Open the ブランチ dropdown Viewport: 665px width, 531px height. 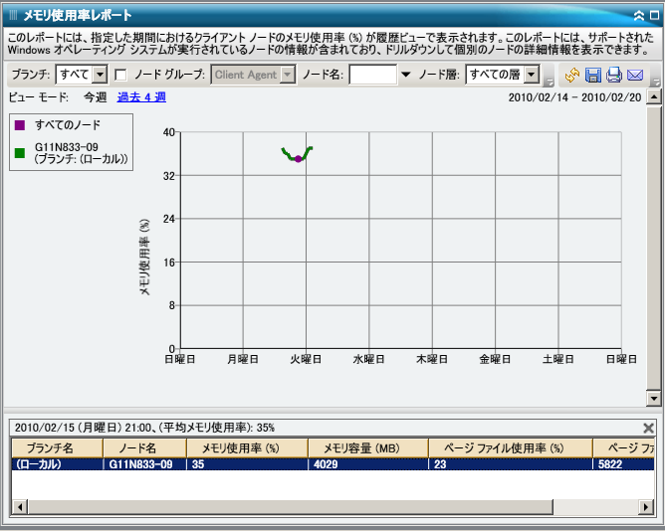point(100,75)
